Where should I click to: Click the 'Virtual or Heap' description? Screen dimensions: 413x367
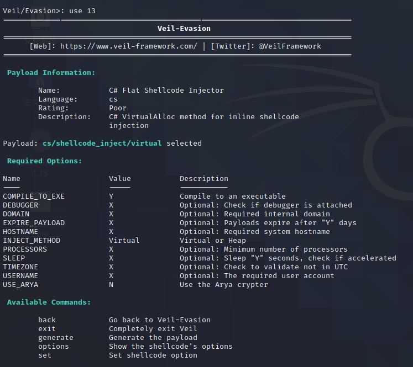coord(213,241)
